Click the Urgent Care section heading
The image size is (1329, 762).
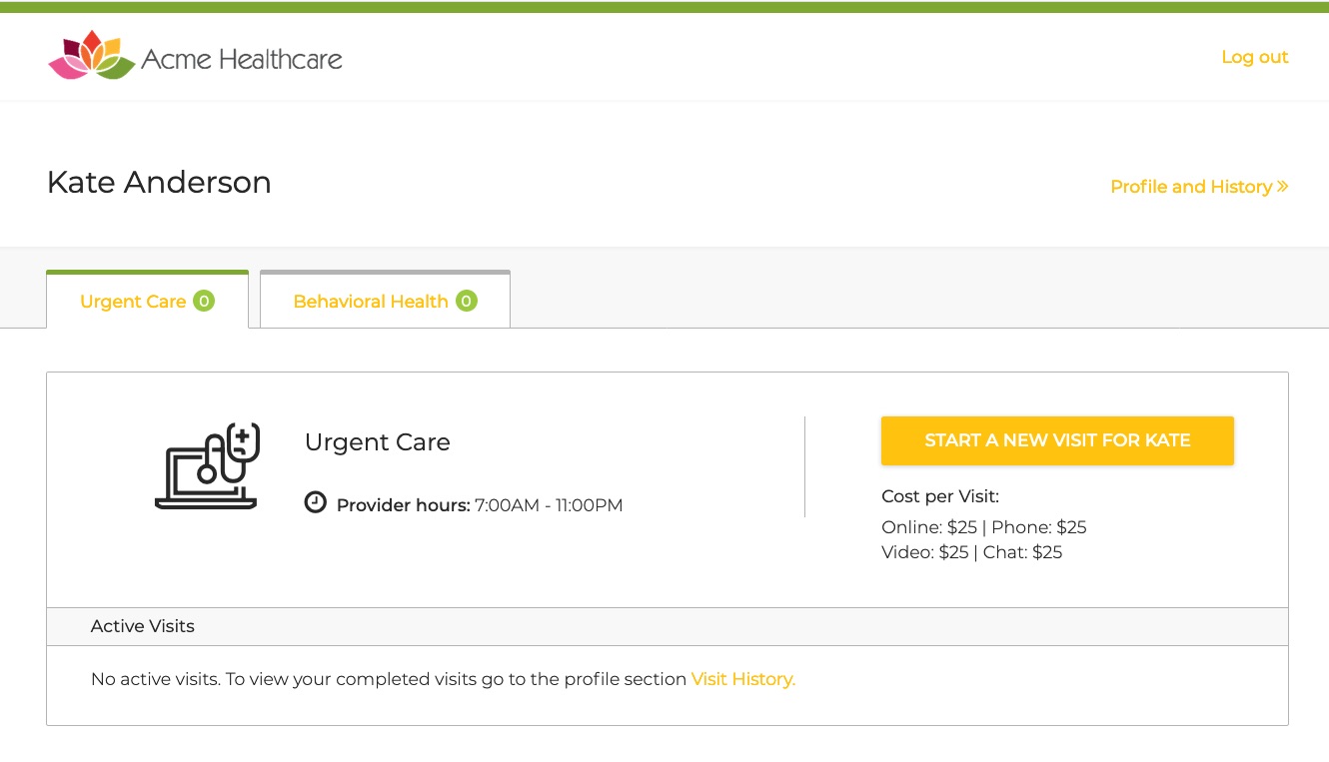tap(377, 442)
